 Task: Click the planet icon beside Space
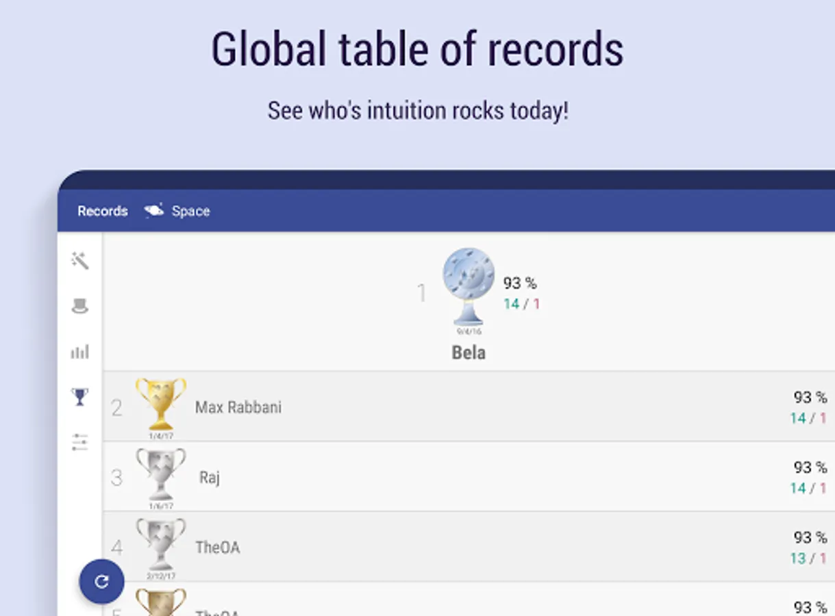pyautogui.click(x=154, y=211)
